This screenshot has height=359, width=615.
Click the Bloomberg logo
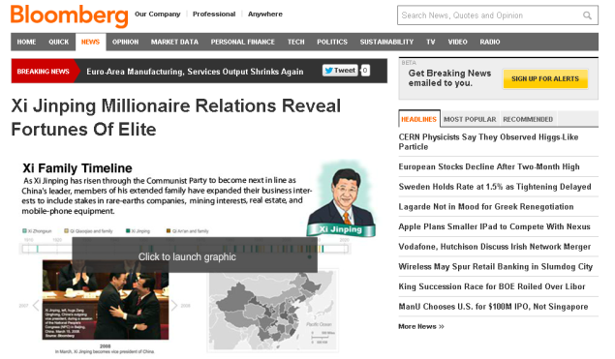click(x=70, y=15)
